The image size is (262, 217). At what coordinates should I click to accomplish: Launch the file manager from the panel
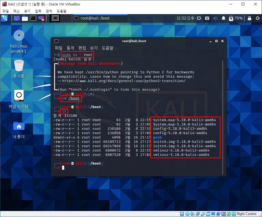click(25, 18)
